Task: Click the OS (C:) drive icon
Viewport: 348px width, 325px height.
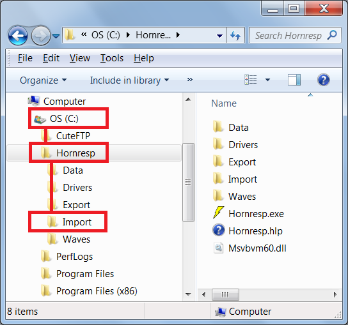Action: click(40, 119)
